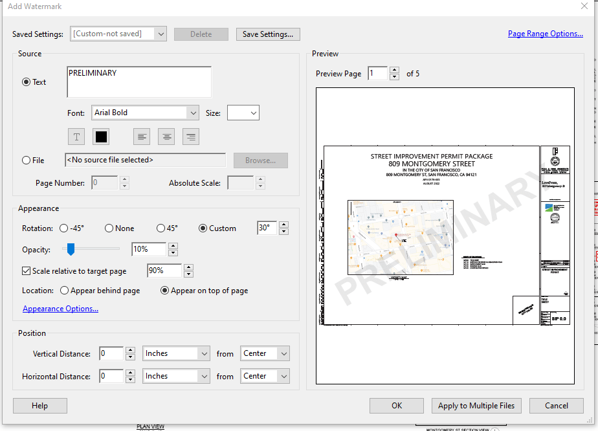This screenshot has width=598, height=431.
Task: Right-align the watermark text
Action: 190,137
